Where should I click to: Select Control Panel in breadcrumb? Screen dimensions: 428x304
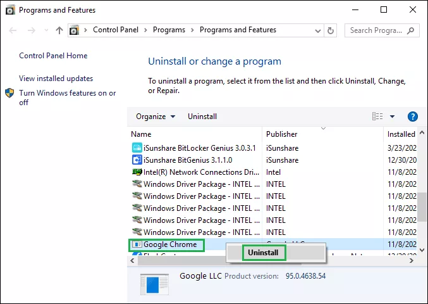(x=116, y=30)
